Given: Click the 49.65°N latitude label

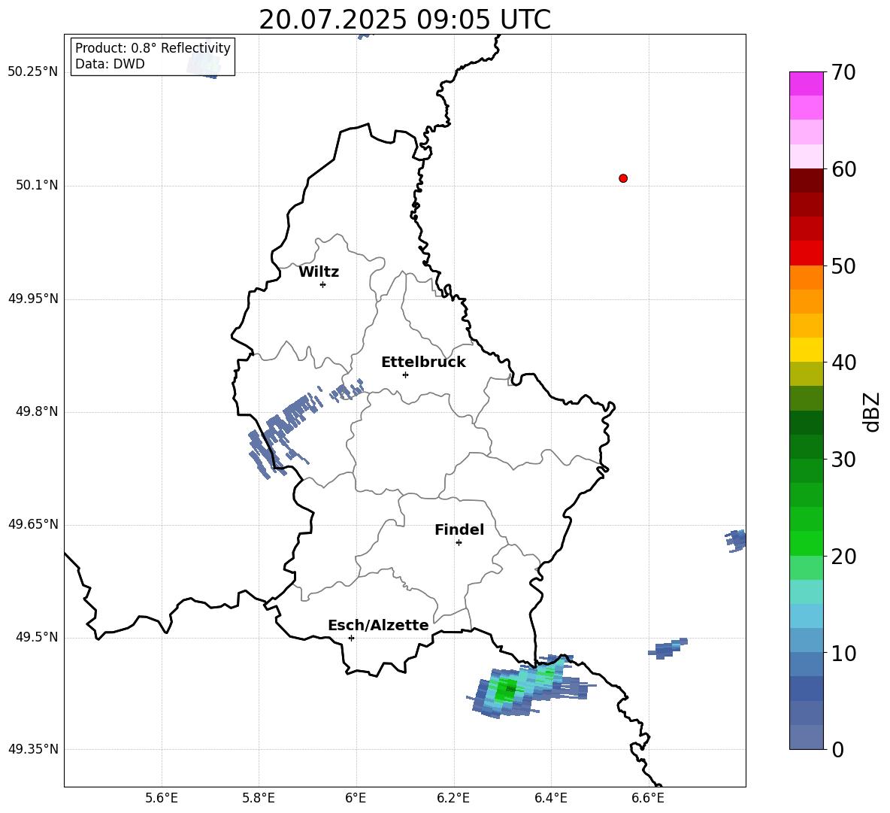Looking at the screenshot, I should coord(33,523).
